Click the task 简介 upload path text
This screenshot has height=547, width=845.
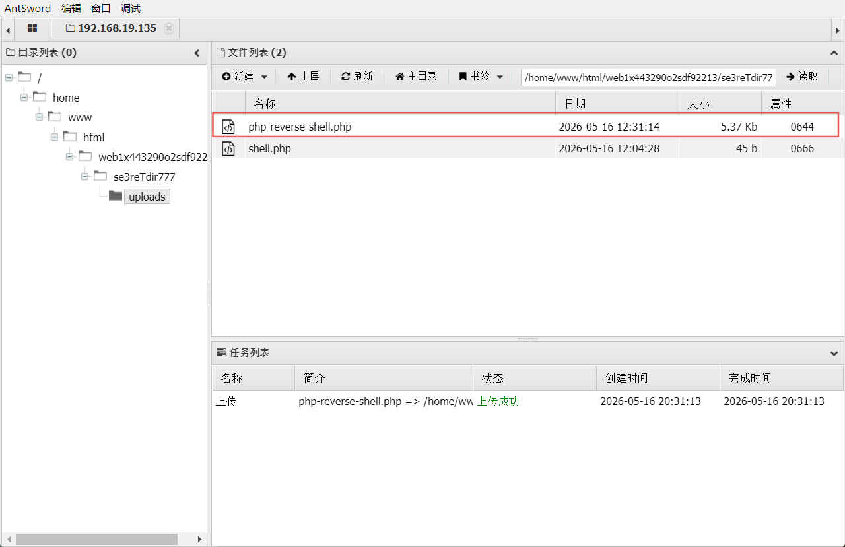(386, 401)
